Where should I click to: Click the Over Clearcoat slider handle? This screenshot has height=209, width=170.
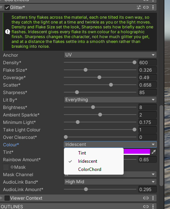(66, 137)
